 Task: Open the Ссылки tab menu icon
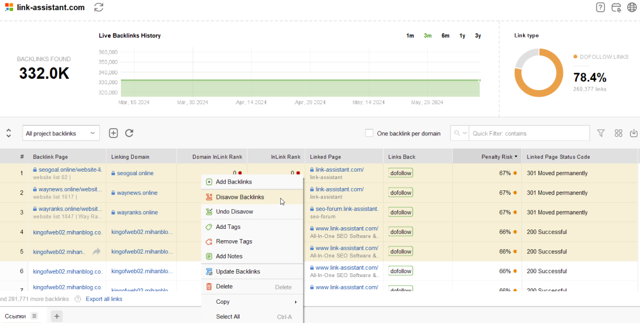click(34, 316)
